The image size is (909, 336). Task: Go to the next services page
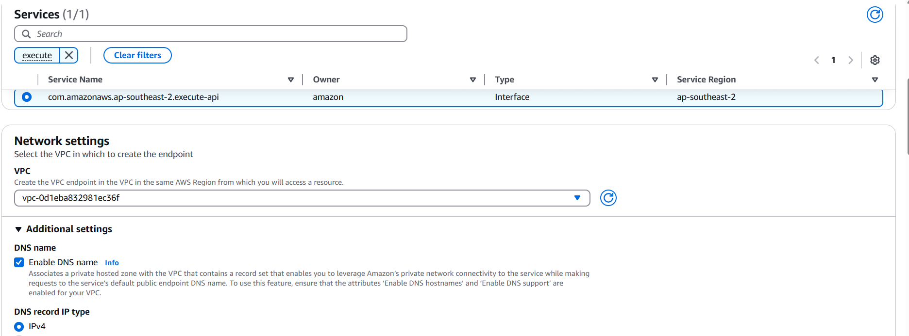850,60
